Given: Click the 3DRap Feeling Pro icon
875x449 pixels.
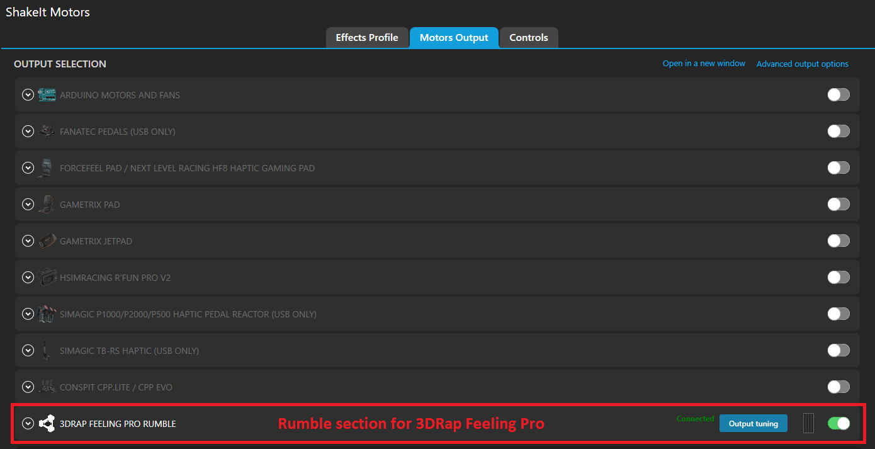Looking at the screenshot, I should [47, 424].
